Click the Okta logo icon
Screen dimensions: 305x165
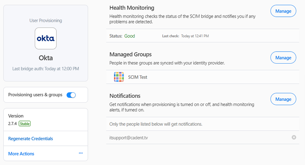[x=45, y=38]
